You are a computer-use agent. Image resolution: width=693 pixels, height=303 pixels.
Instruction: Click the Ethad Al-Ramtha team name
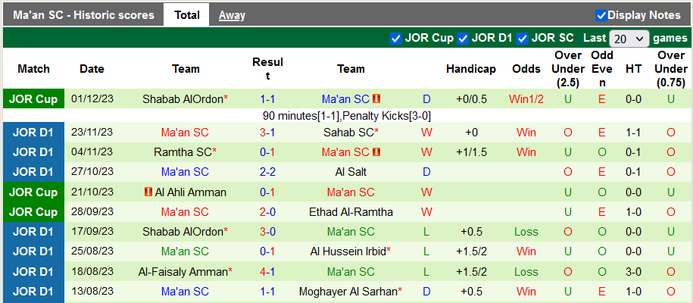pos(351,212)
